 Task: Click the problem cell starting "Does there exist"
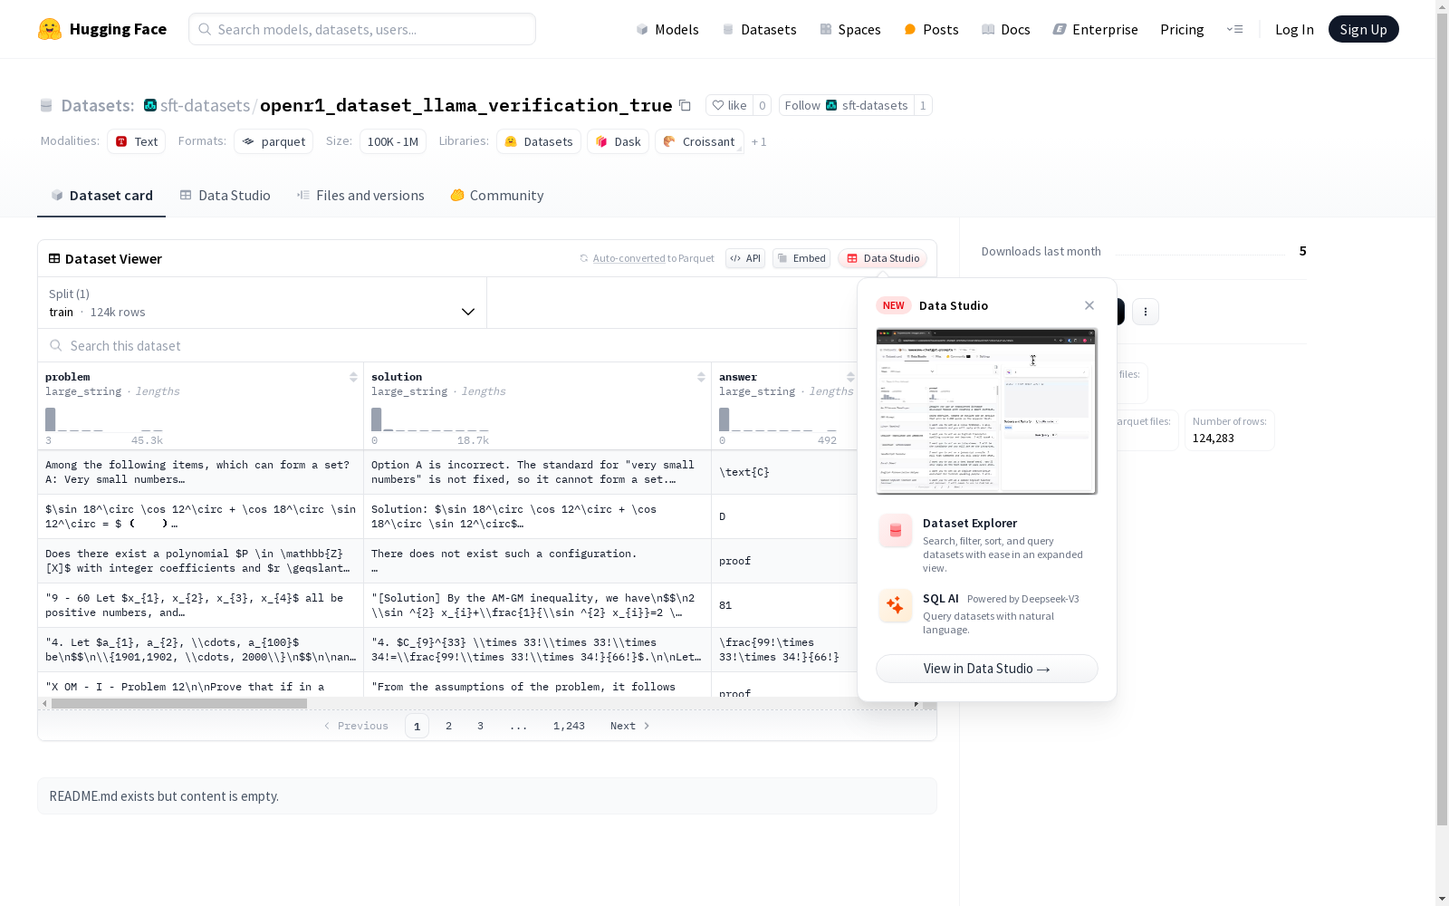pos(200,561)
